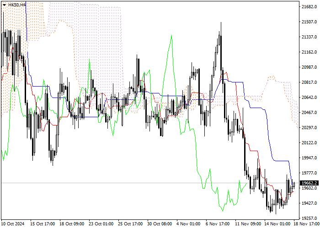This screenshot has width=320, height=229.
Task: Click the 6 Nov 17:00 time label
Action: pos(218,224)
